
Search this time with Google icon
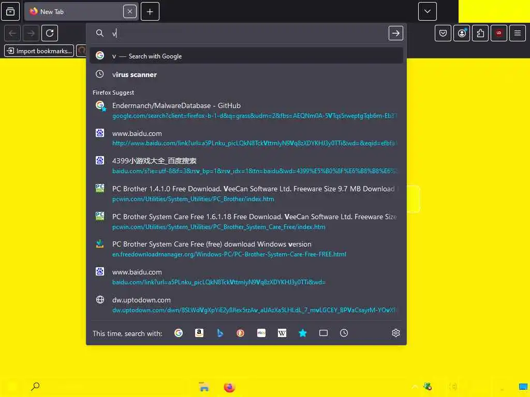(x=179, y=333)
